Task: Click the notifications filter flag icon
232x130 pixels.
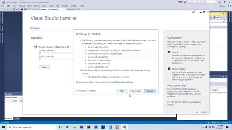Action: point(180,2)
